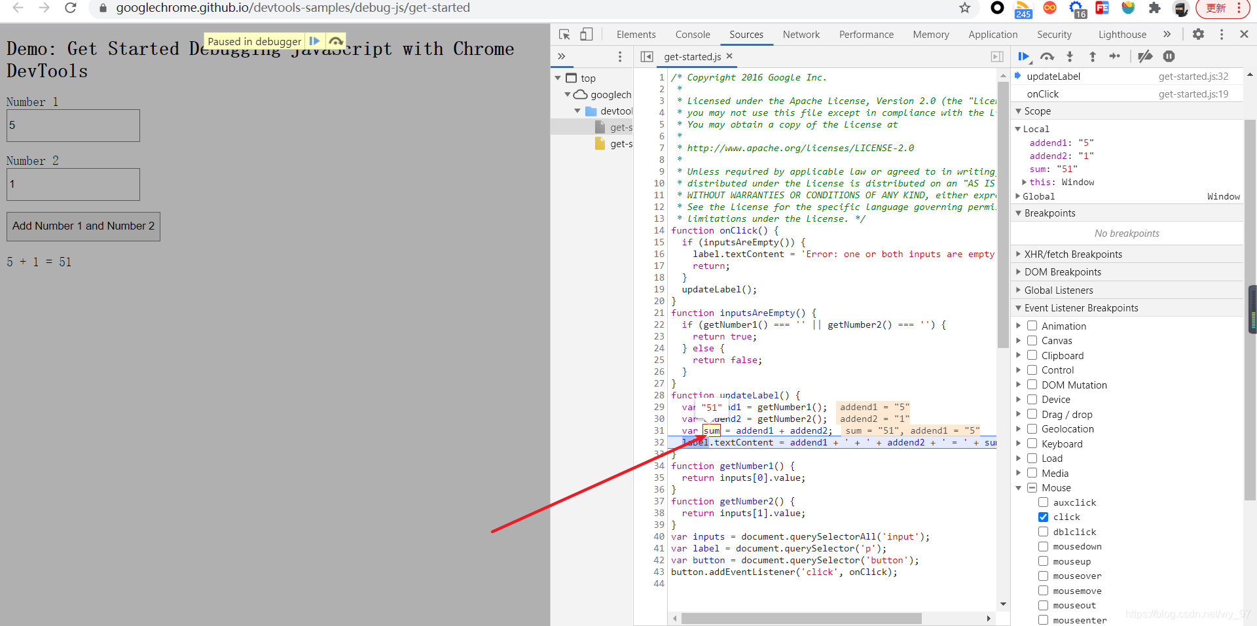Step out of current function

tap(1093, 57)
